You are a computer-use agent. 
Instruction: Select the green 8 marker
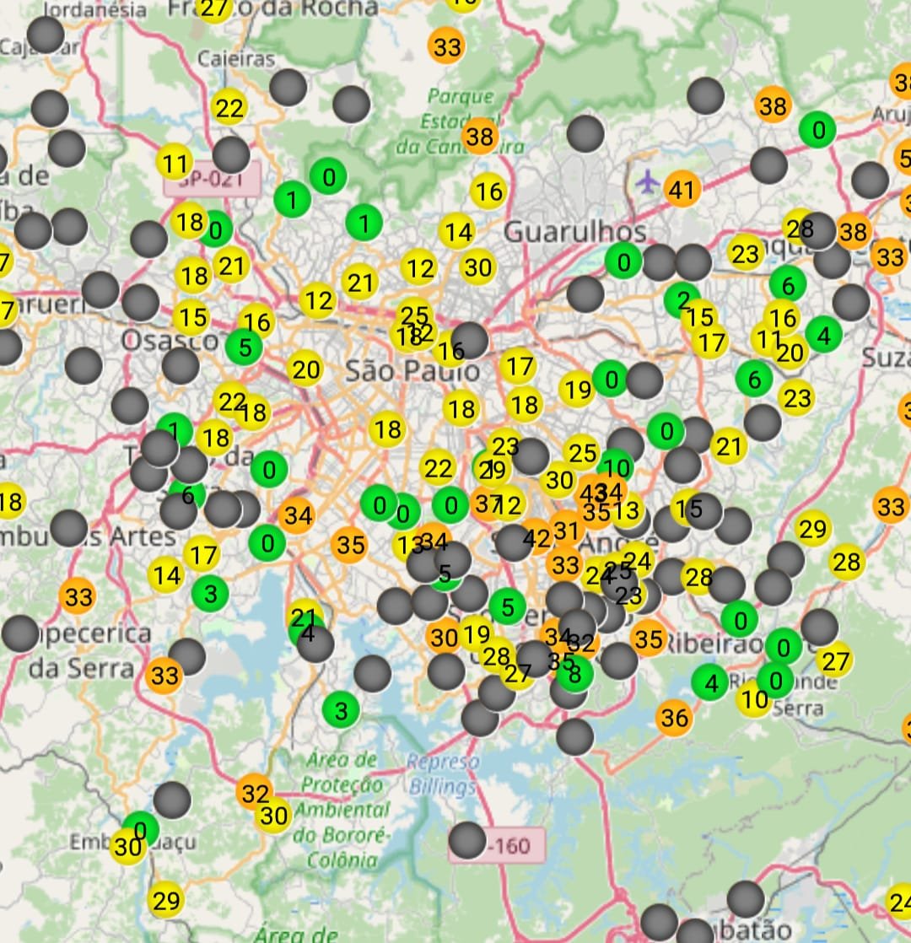575,674
